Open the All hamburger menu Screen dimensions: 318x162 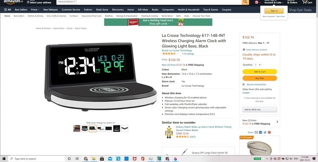click(7, 10)
